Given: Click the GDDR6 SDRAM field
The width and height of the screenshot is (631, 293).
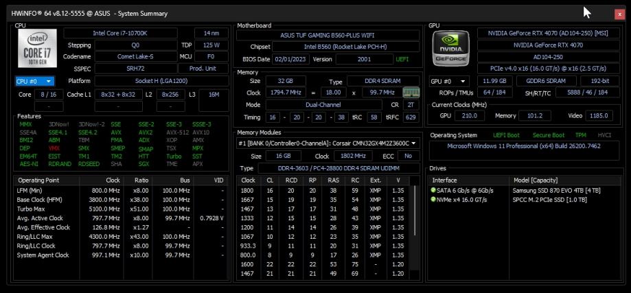Looking at the screenshot, I should point(546,81).
